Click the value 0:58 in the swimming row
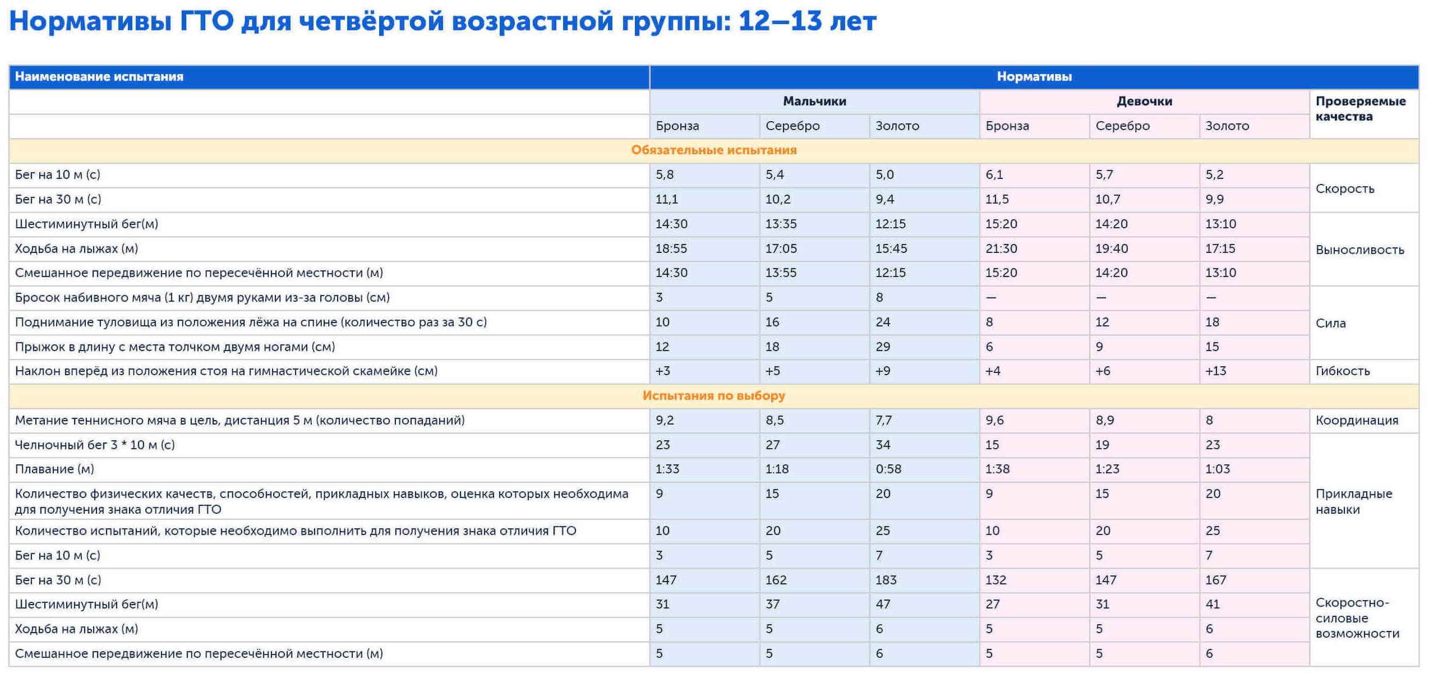The image size is (1429, 673). point(888,469)
